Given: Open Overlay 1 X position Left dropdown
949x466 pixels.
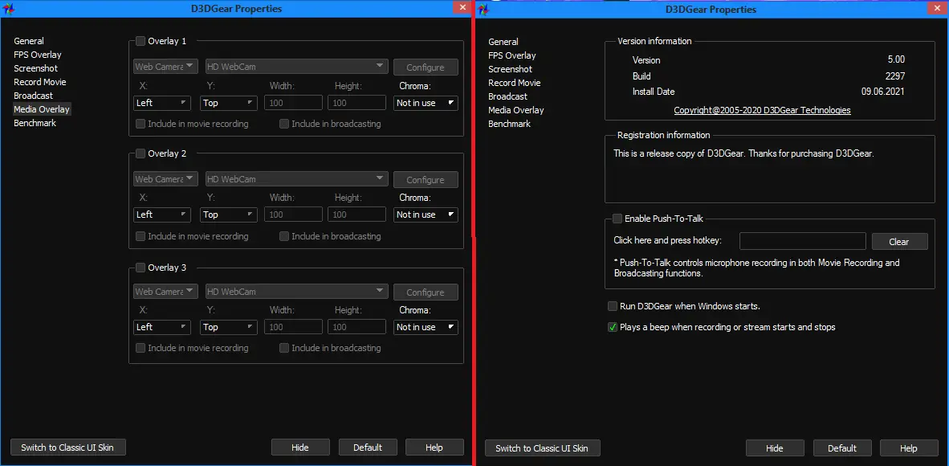Looking at the screenshot, I should click(x=162, y=103).
